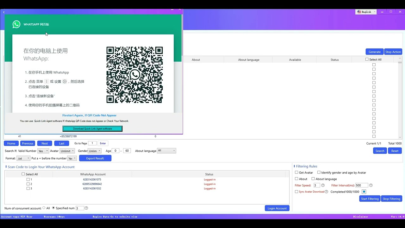Check the box for account row 3

28,188
